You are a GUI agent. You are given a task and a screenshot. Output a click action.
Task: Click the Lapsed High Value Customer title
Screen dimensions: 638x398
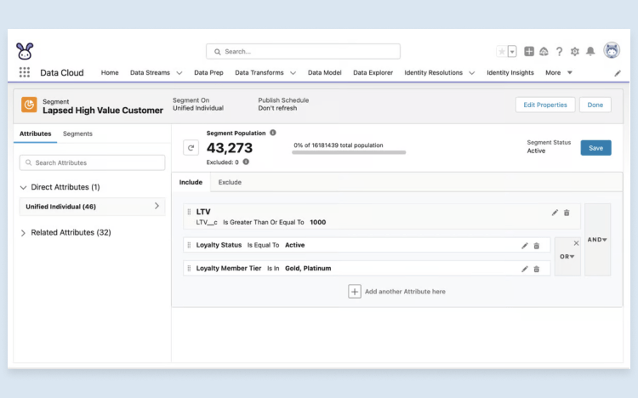pyautogui.click(x=103, y=111)
